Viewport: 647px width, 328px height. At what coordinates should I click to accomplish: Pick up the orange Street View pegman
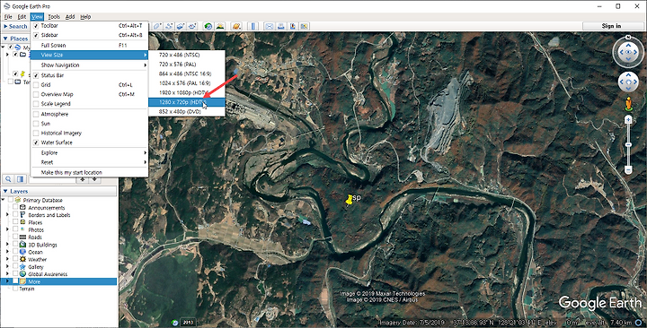(x=628, y=104)
